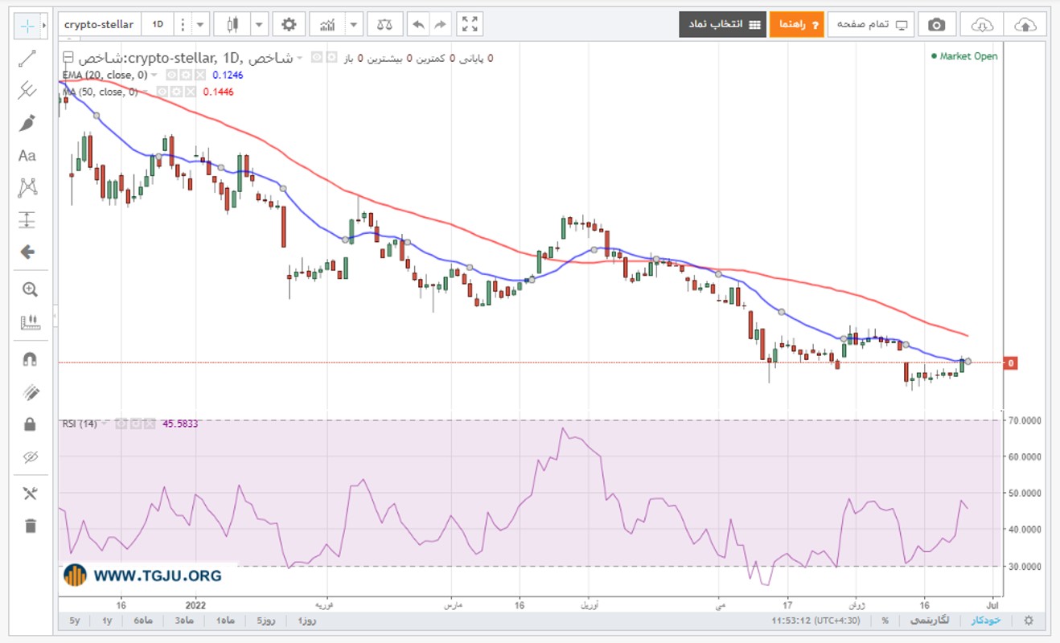The image size is (1060, 643).
Task: Open chart properties gear in top toolbar
Action: click(x=289, y=24)
